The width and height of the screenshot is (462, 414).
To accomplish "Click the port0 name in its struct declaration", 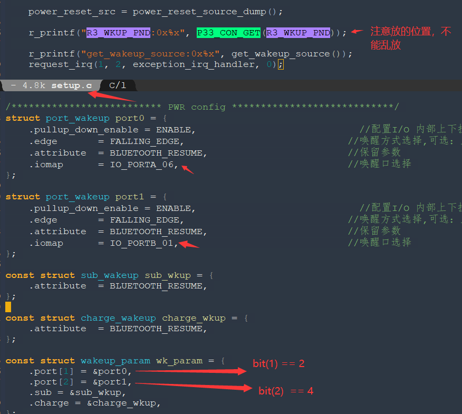I will pyautogui.click(x=130, y=119).
